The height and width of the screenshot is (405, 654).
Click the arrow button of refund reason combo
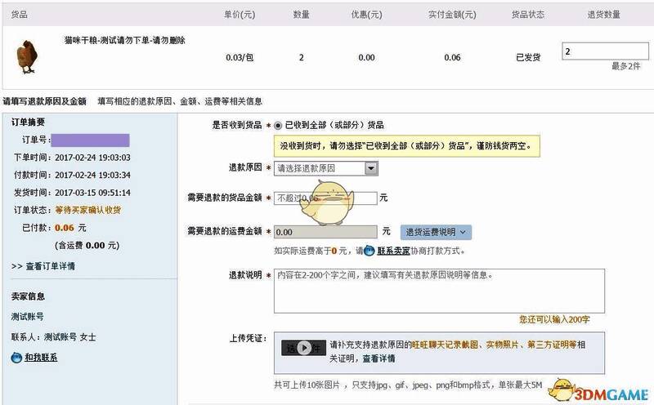pos(371,168)
